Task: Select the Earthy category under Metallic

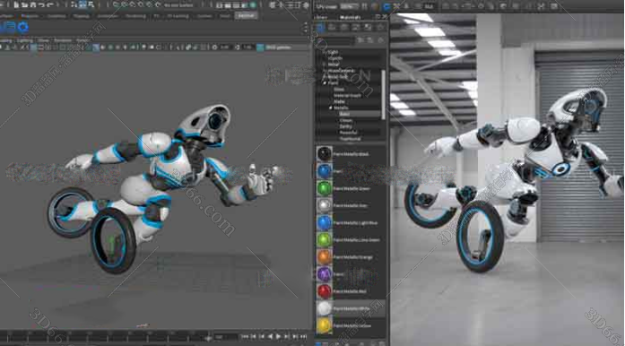Action: [345, 126]
